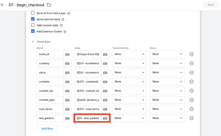Edit the currency name field
Image resolution: width=221 pixels, height=136 pixels.
point(50,63)
